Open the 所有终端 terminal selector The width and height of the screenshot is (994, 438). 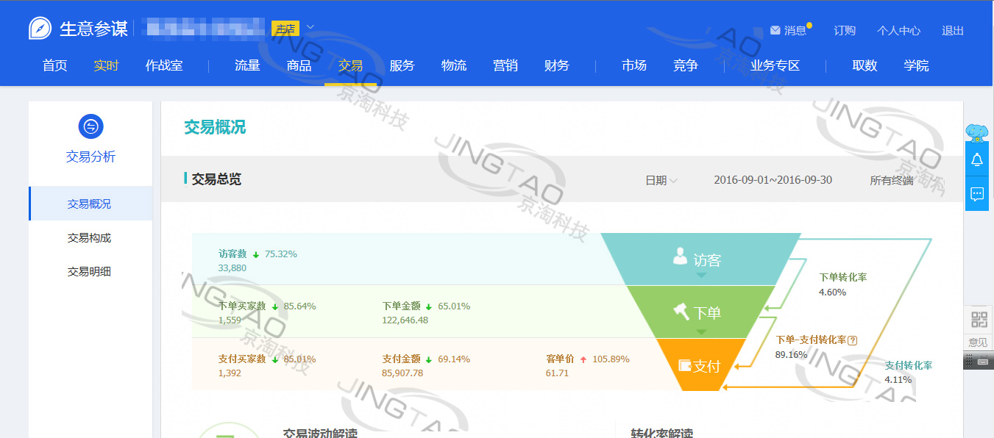[x=891, y=180]
